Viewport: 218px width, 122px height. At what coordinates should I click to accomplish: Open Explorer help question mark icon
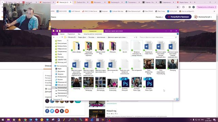click(177, 34)
